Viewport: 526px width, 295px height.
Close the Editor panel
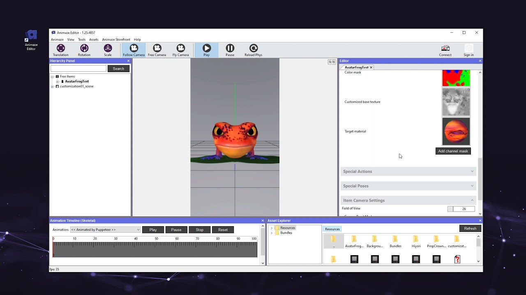[480, 61]
